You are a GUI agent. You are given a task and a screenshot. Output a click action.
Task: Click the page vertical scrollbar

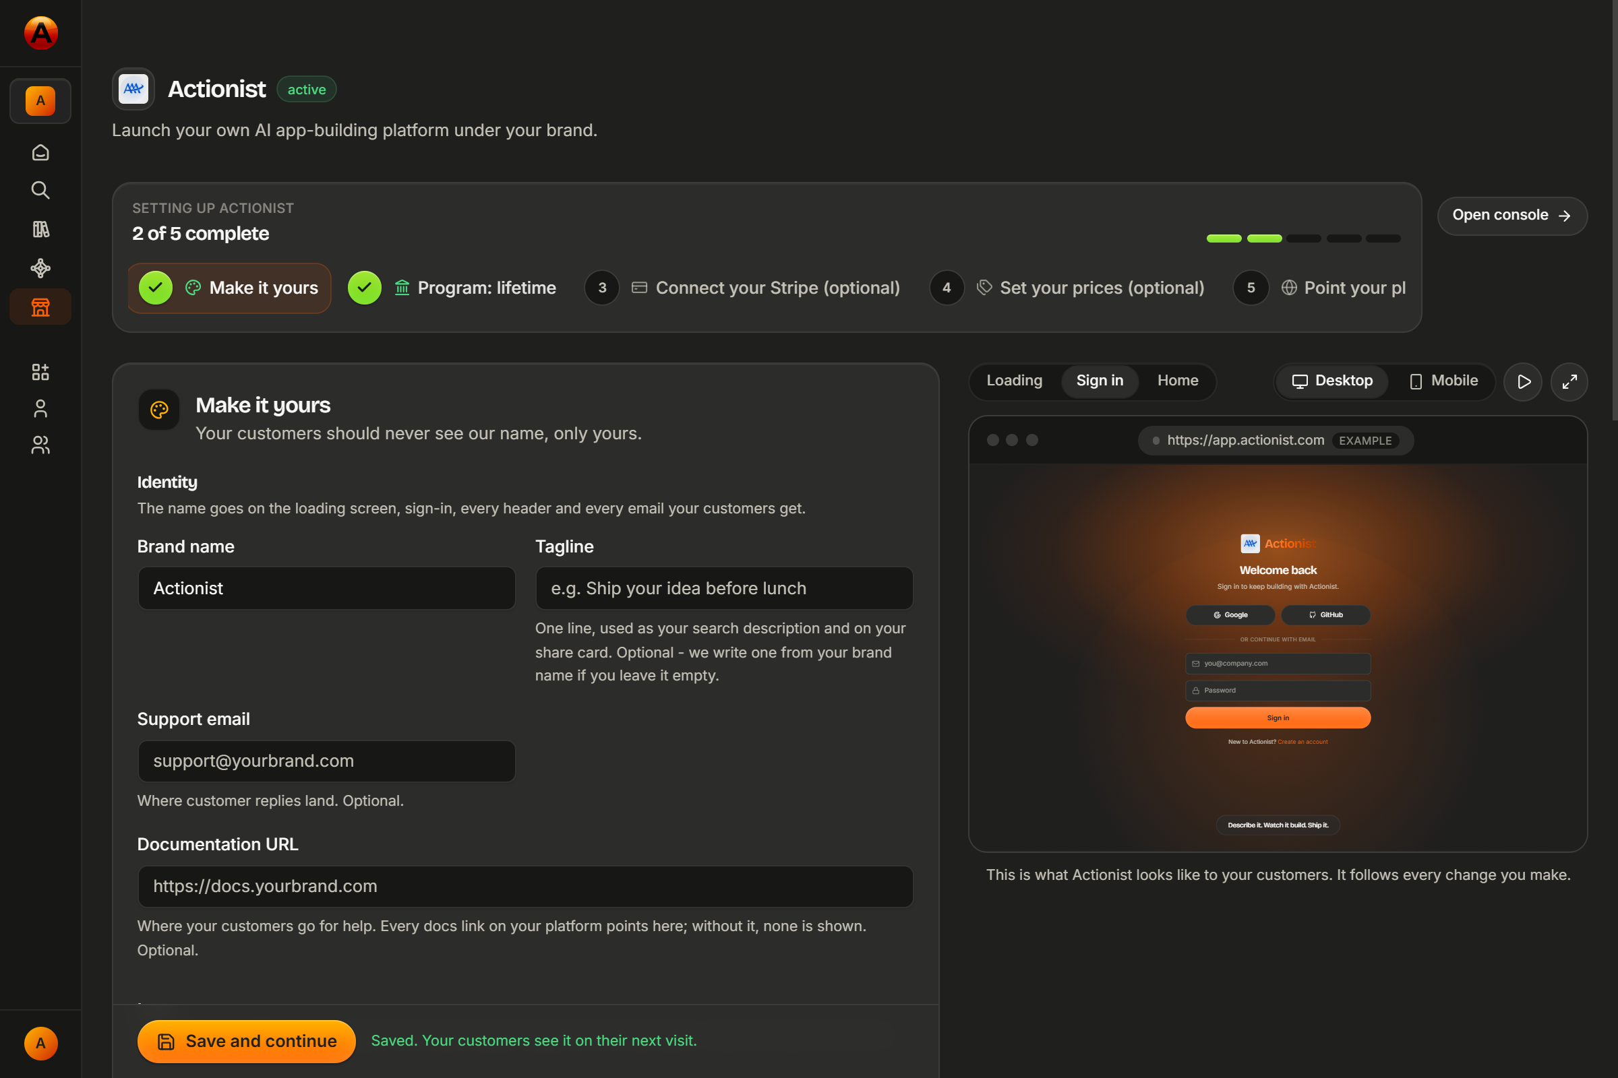click(1614, 210)
